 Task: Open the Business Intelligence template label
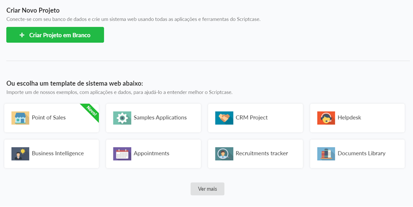(58, 153)
